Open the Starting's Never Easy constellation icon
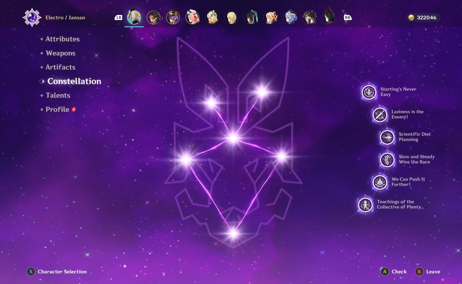462x284 pixels. click(369, 92)
